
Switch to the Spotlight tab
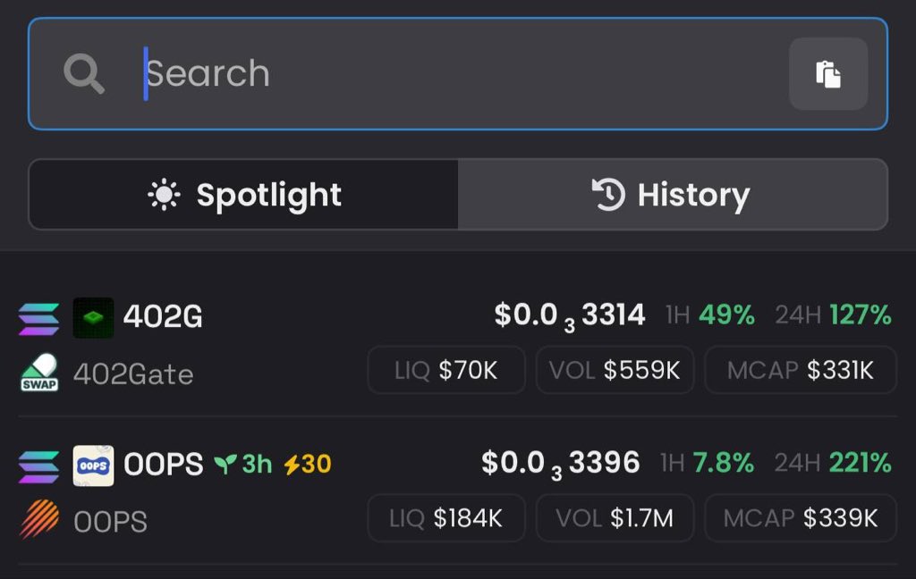coord(243,195)
